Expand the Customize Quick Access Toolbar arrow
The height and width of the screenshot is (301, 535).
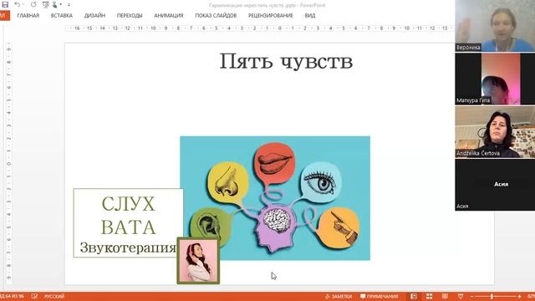69,5
